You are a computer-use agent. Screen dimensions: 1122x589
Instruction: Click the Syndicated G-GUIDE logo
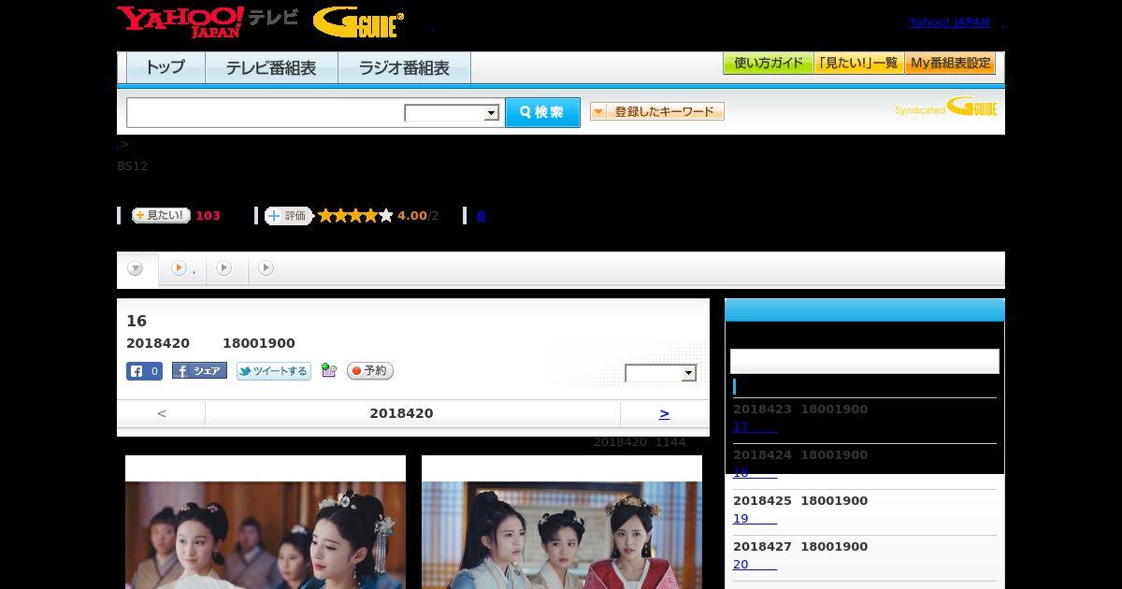click(x=945, y=108)
